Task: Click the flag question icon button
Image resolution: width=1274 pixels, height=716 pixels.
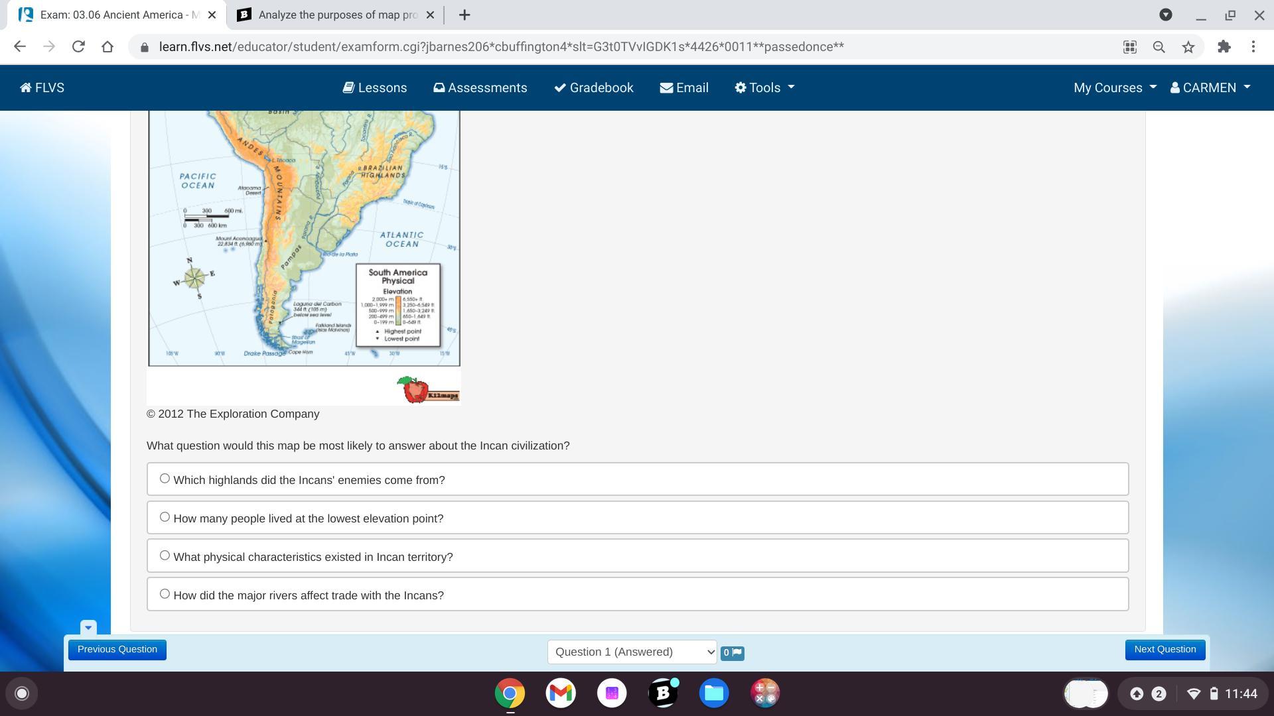Action: tap(733, 653)
